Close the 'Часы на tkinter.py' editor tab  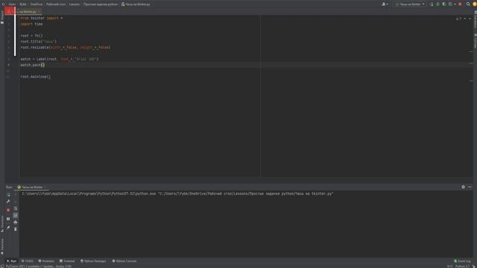(39, 12)
